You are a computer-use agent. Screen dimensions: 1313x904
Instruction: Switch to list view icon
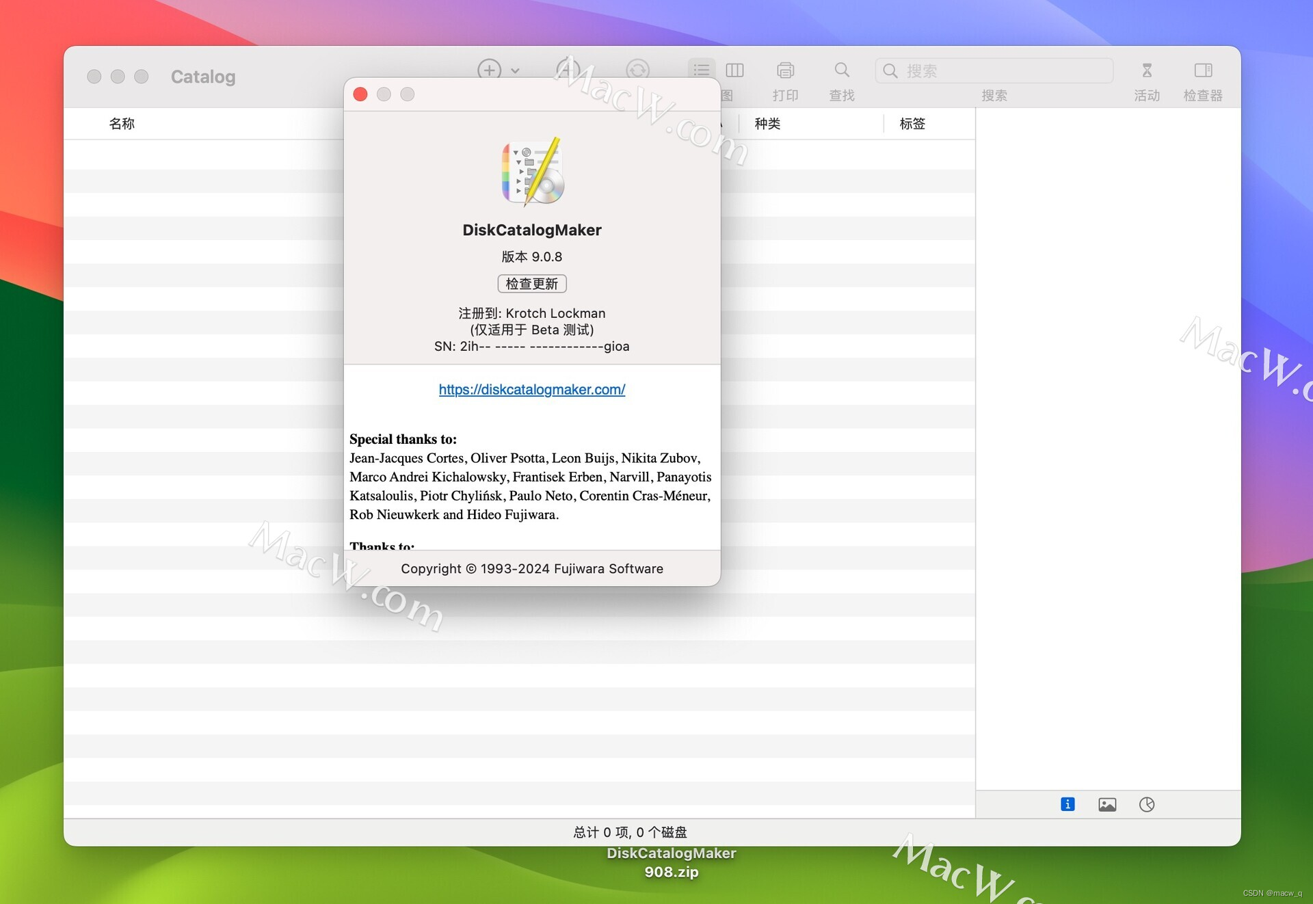701,70
